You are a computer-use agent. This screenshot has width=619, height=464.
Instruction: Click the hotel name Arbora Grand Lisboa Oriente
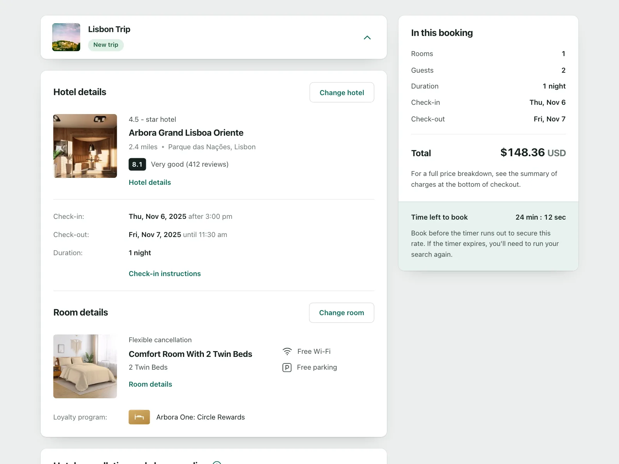[x=186, y=133]
